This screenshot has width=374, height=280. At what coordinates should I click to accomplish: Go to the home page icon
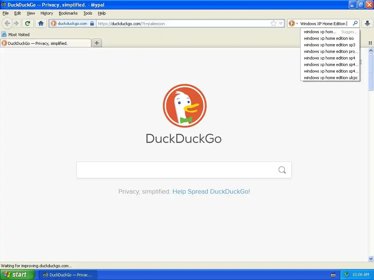coord(41,23)
